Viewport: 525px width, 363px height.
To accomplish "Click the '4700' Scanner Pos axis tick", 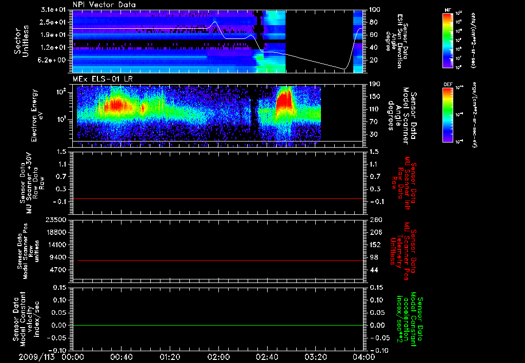I will (x=58, y=270).
